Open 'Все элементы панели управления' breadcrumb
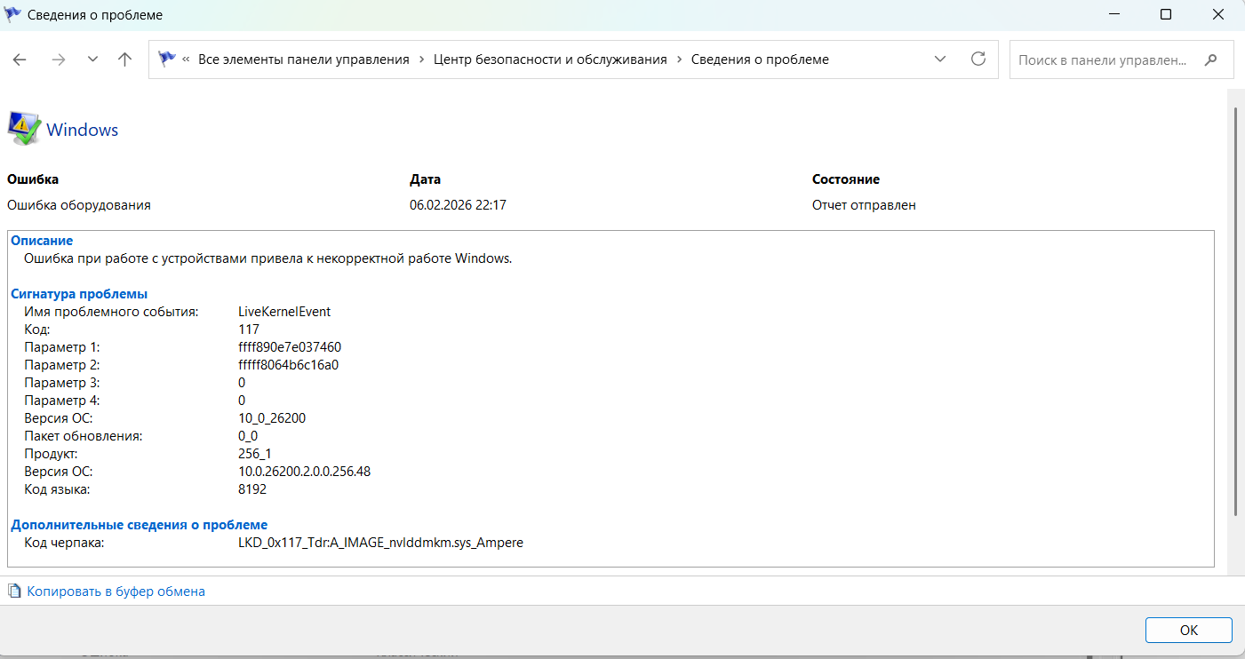The image size is (1245, 659). (x=304, y=60)
